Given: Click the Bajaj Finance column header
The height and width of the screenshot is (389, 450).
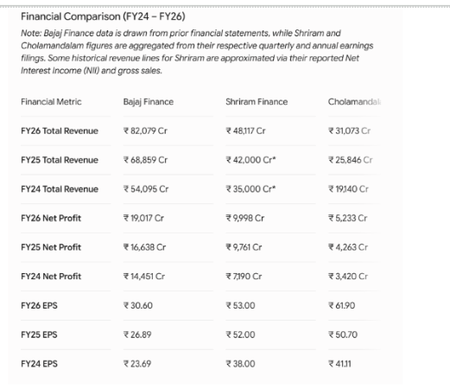Looking at the screenshot, I should [x=149, y=102].
